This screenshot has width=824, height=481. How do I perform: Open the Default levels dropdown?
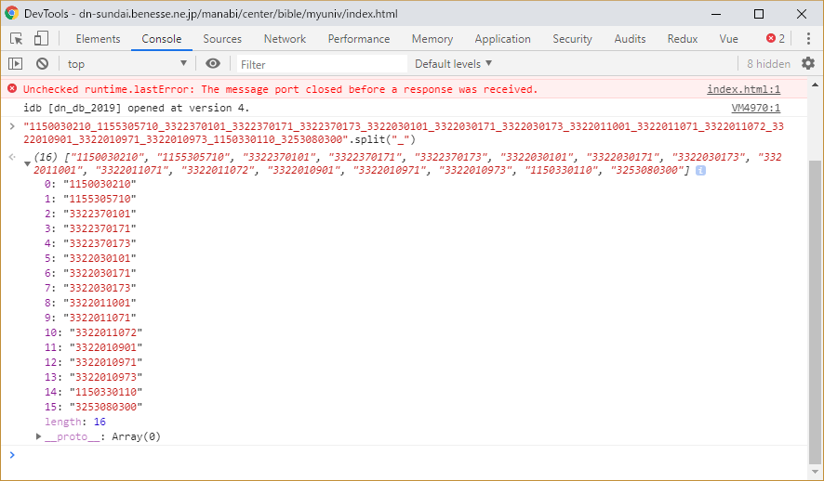(453, 64)
